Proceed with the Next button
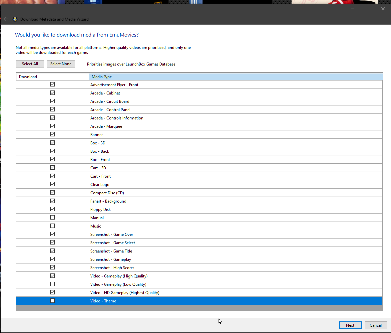This screenshot has width=391, height=333. point(350,325)
